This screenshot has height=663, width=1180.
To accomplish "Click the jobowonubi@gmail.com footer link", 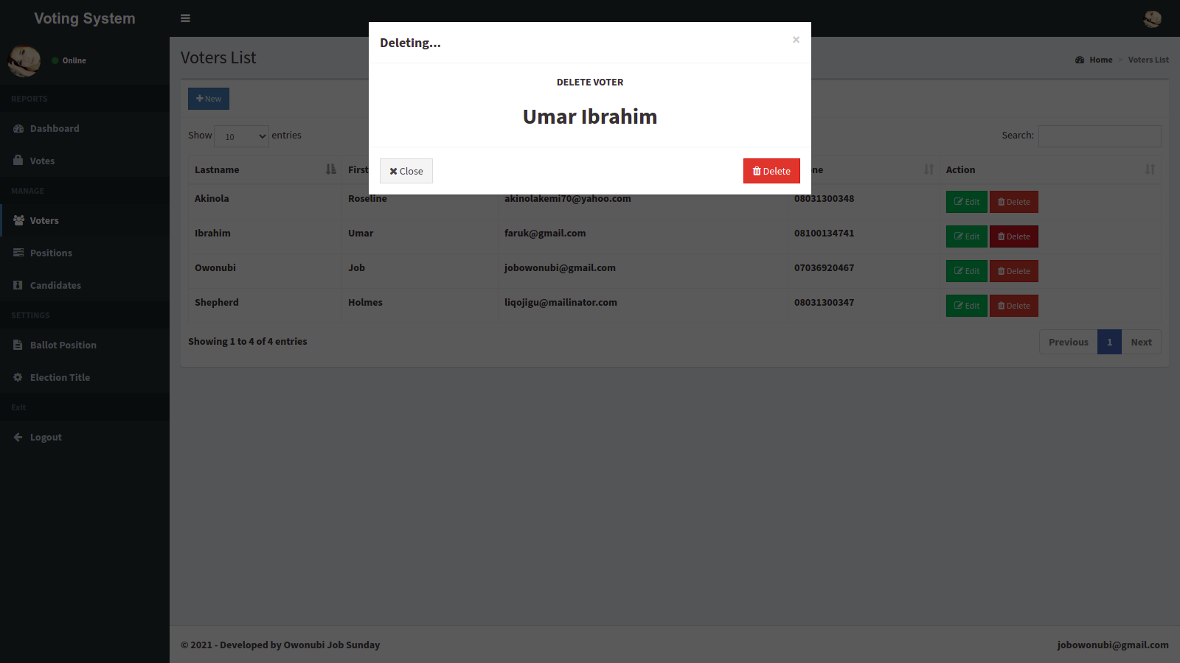I will [x=1113, y=645].
